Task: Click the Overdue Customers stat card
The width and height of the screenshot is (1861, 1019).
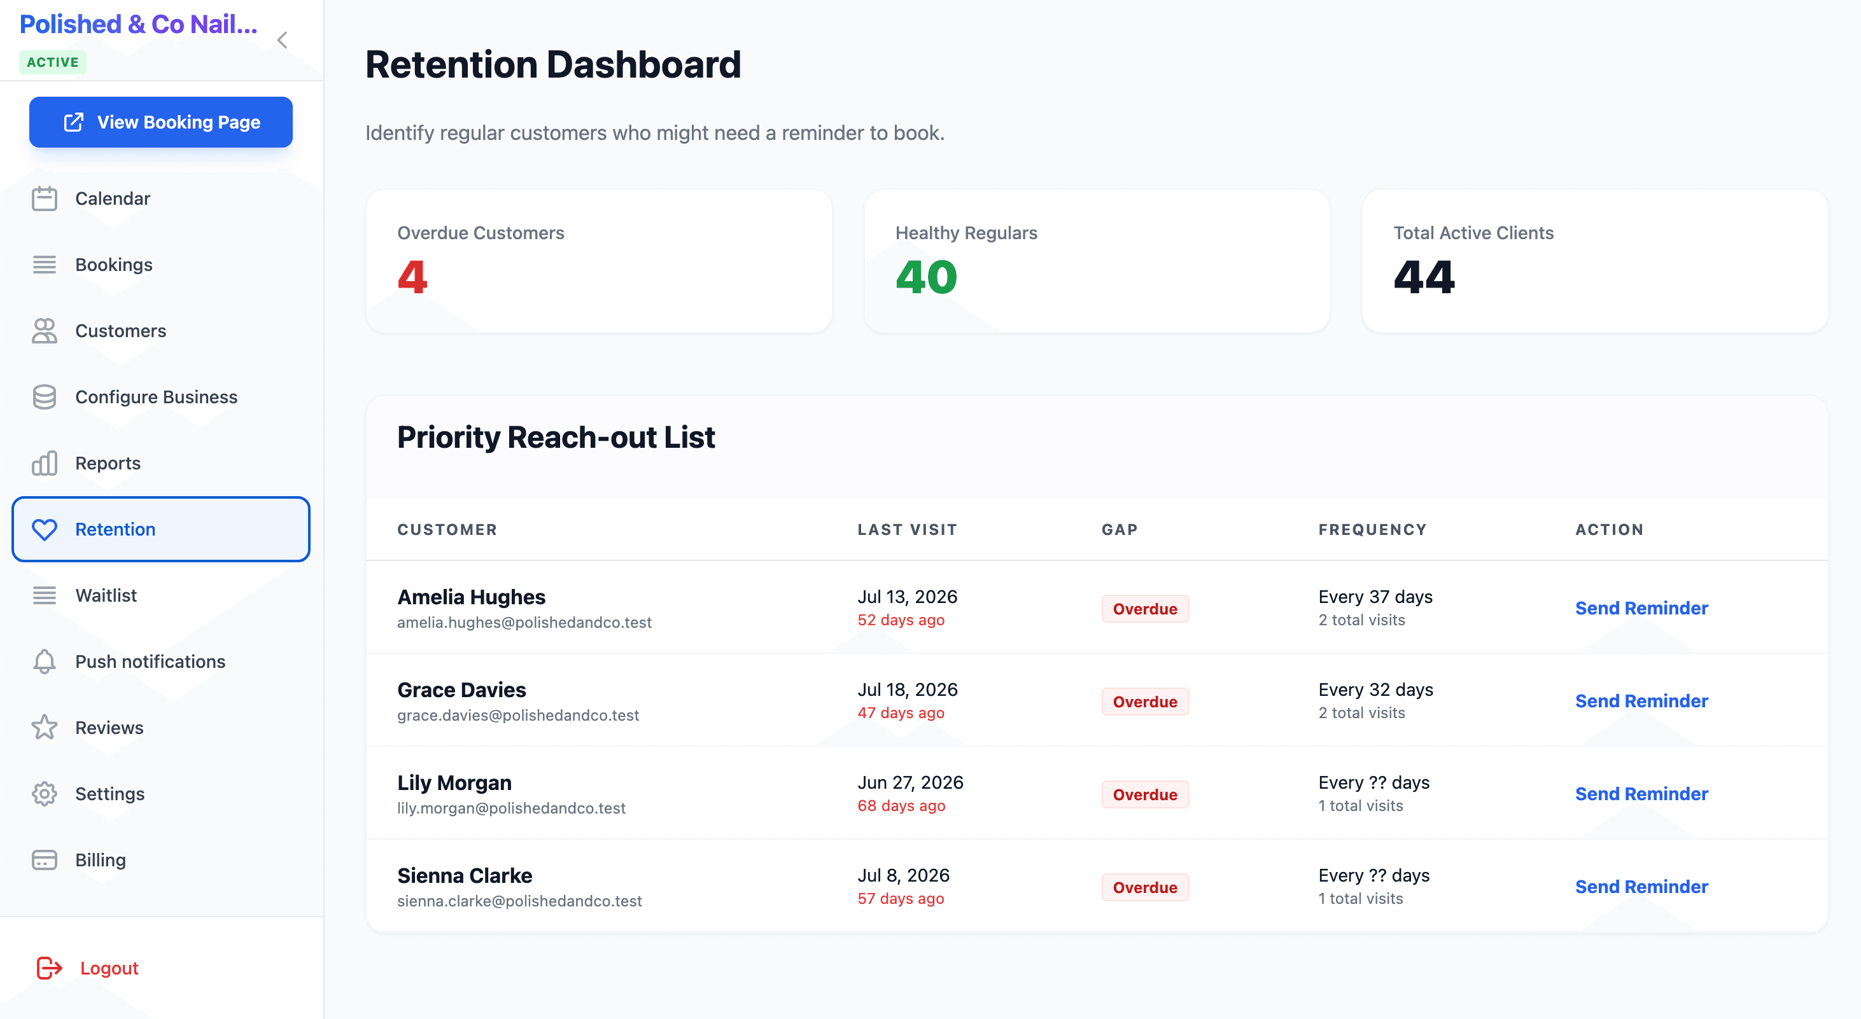Action: point(599,261)
